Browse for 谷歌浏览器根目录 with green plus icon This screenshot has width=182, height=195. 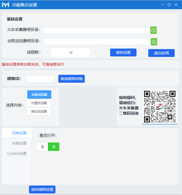(154, 42)
